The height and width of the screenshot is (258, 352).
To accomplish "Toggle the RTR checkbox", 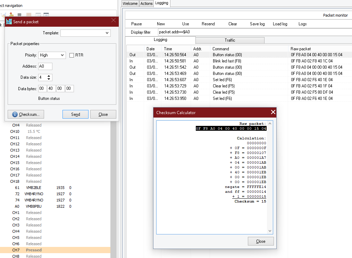I will 72,55.
